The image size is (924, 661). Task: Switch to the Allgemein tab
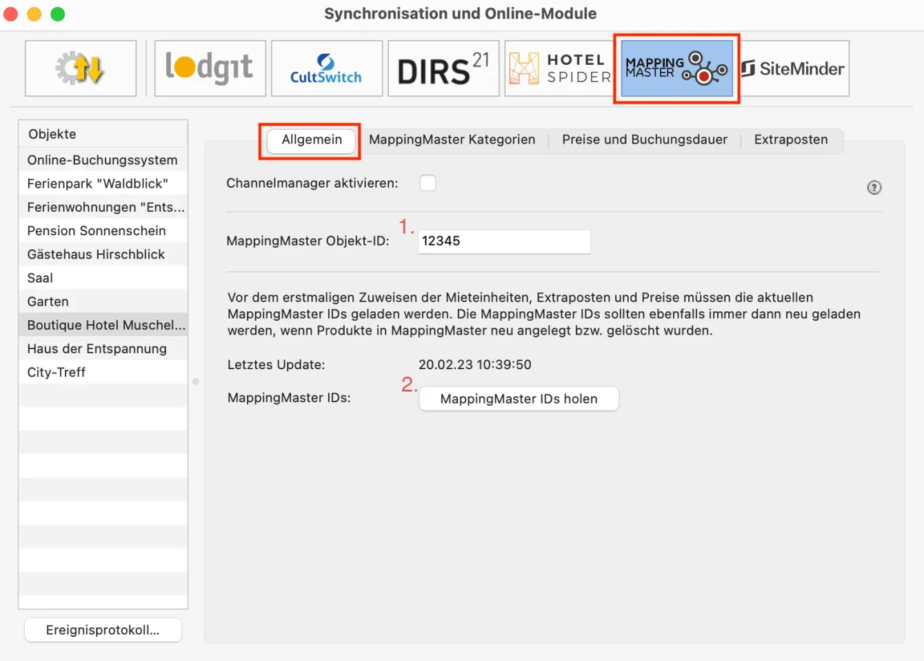pyautogui.click(x=312, y=140)
